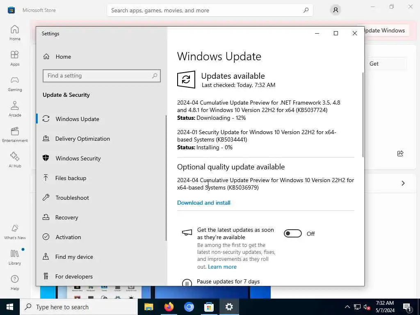Open Files backup settings
The height and width of the screenshot is (315, 420).
click(x=101, y=178)
